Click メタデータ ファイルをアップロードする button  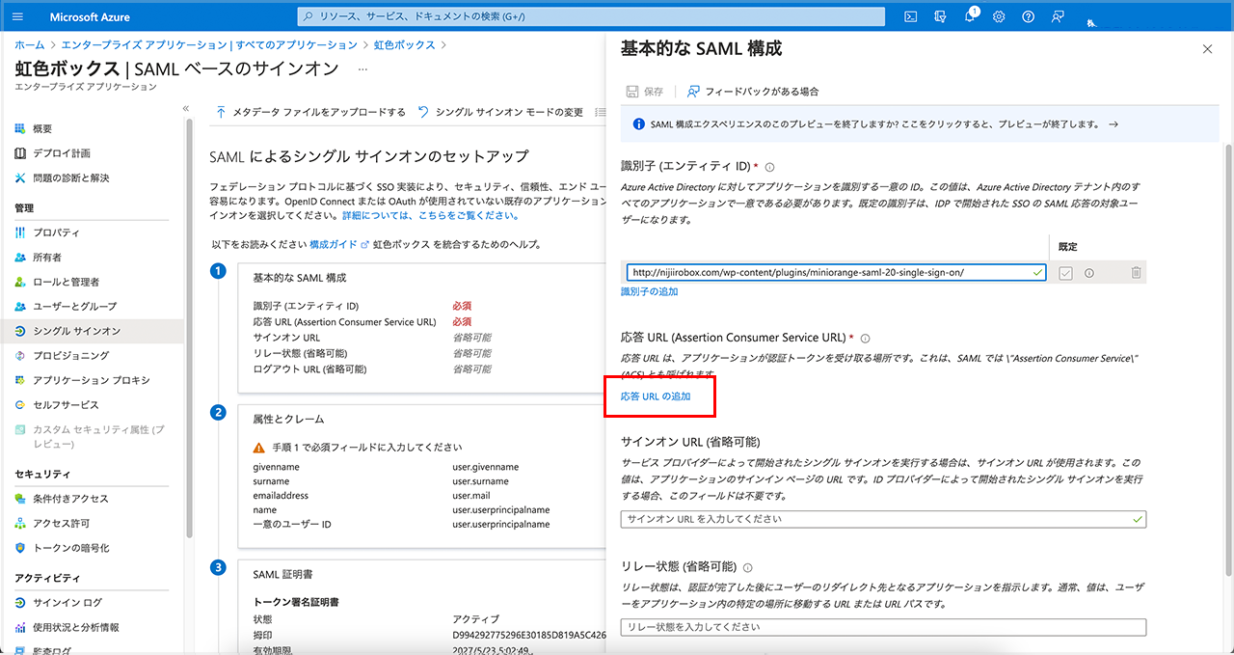point(310,112)
